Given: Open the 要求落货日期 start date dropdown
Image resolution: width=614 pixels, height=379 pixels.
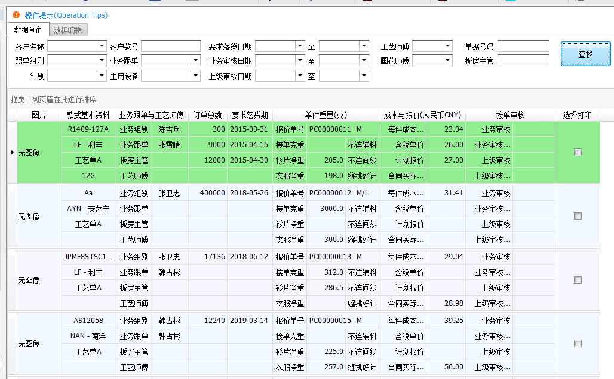Looking at the screenshot, I should click(300, 46).
